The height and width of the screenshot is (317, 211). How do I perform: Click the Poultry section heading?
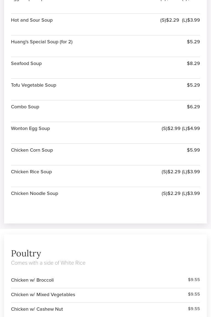[x=26, y=253]
